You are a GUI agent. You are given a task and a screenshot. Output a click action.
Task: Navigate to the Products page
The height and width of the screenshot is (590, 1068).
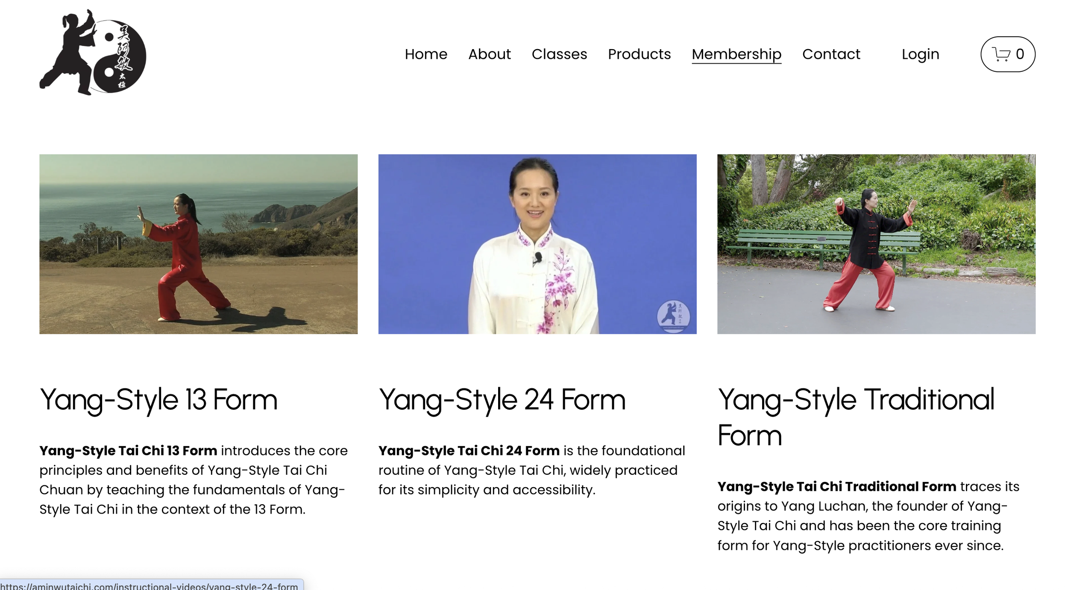639,54
